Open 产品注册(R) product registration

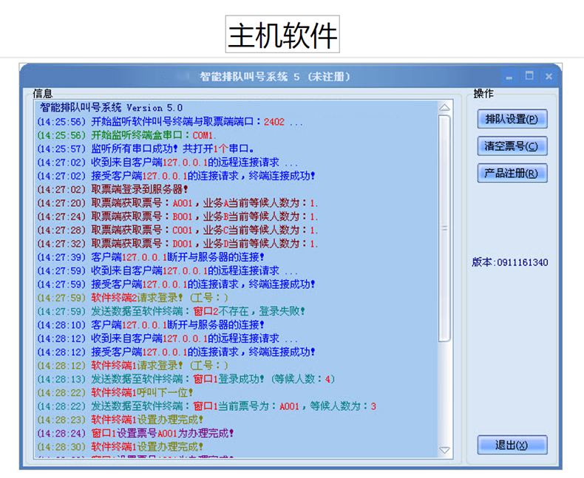[512, 173]
